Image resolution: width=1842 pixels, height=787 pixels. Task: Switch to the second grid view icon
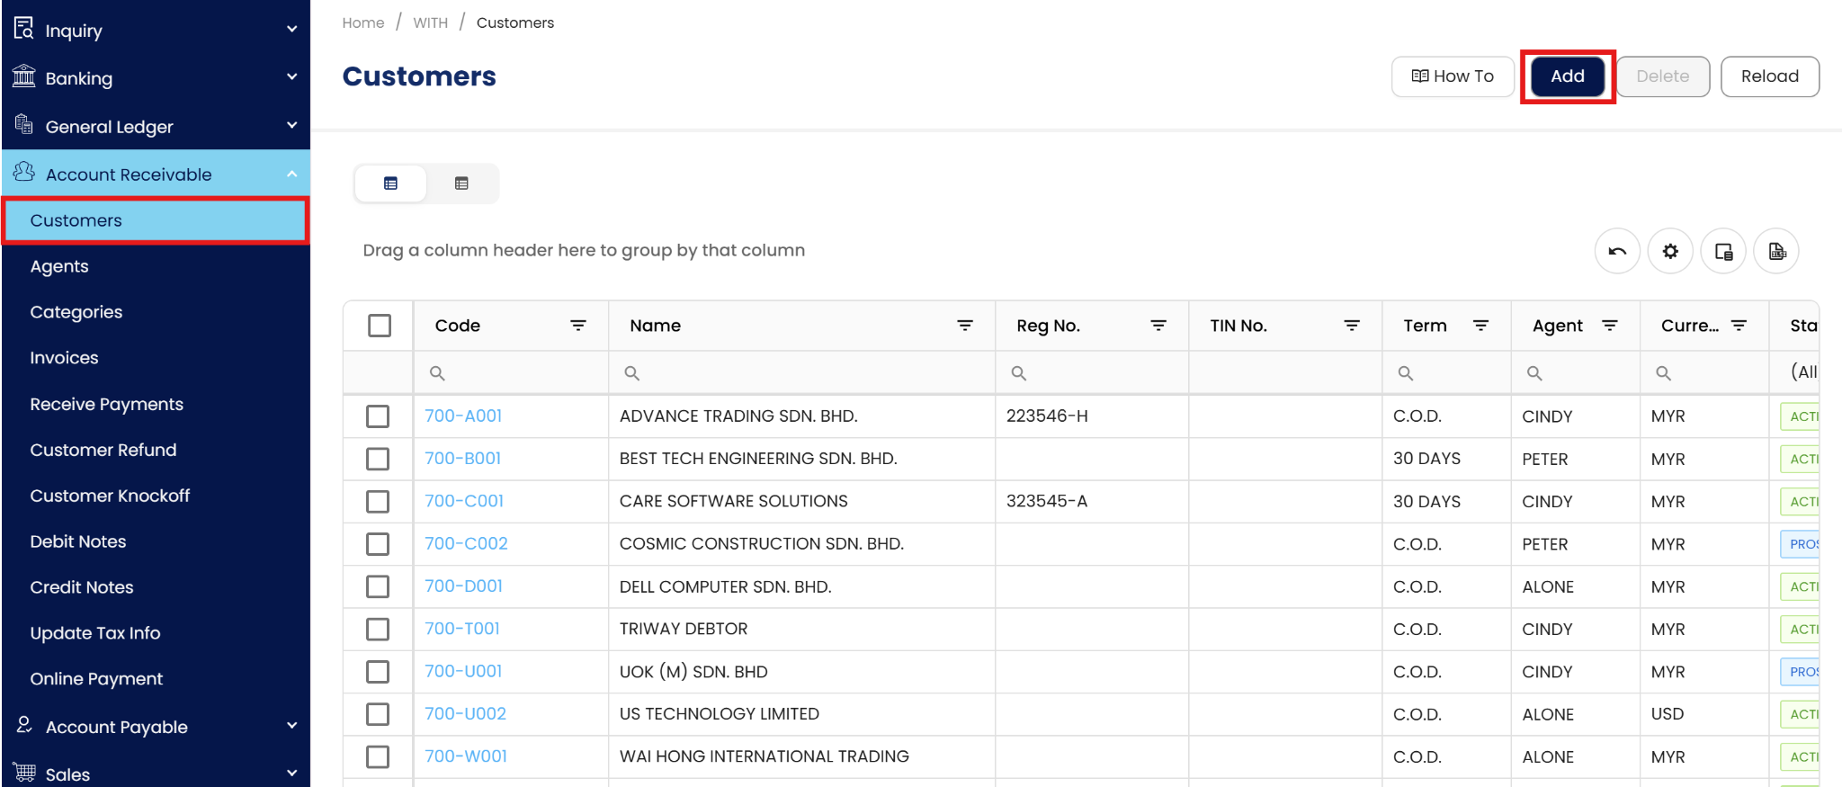tap(461, 183)
